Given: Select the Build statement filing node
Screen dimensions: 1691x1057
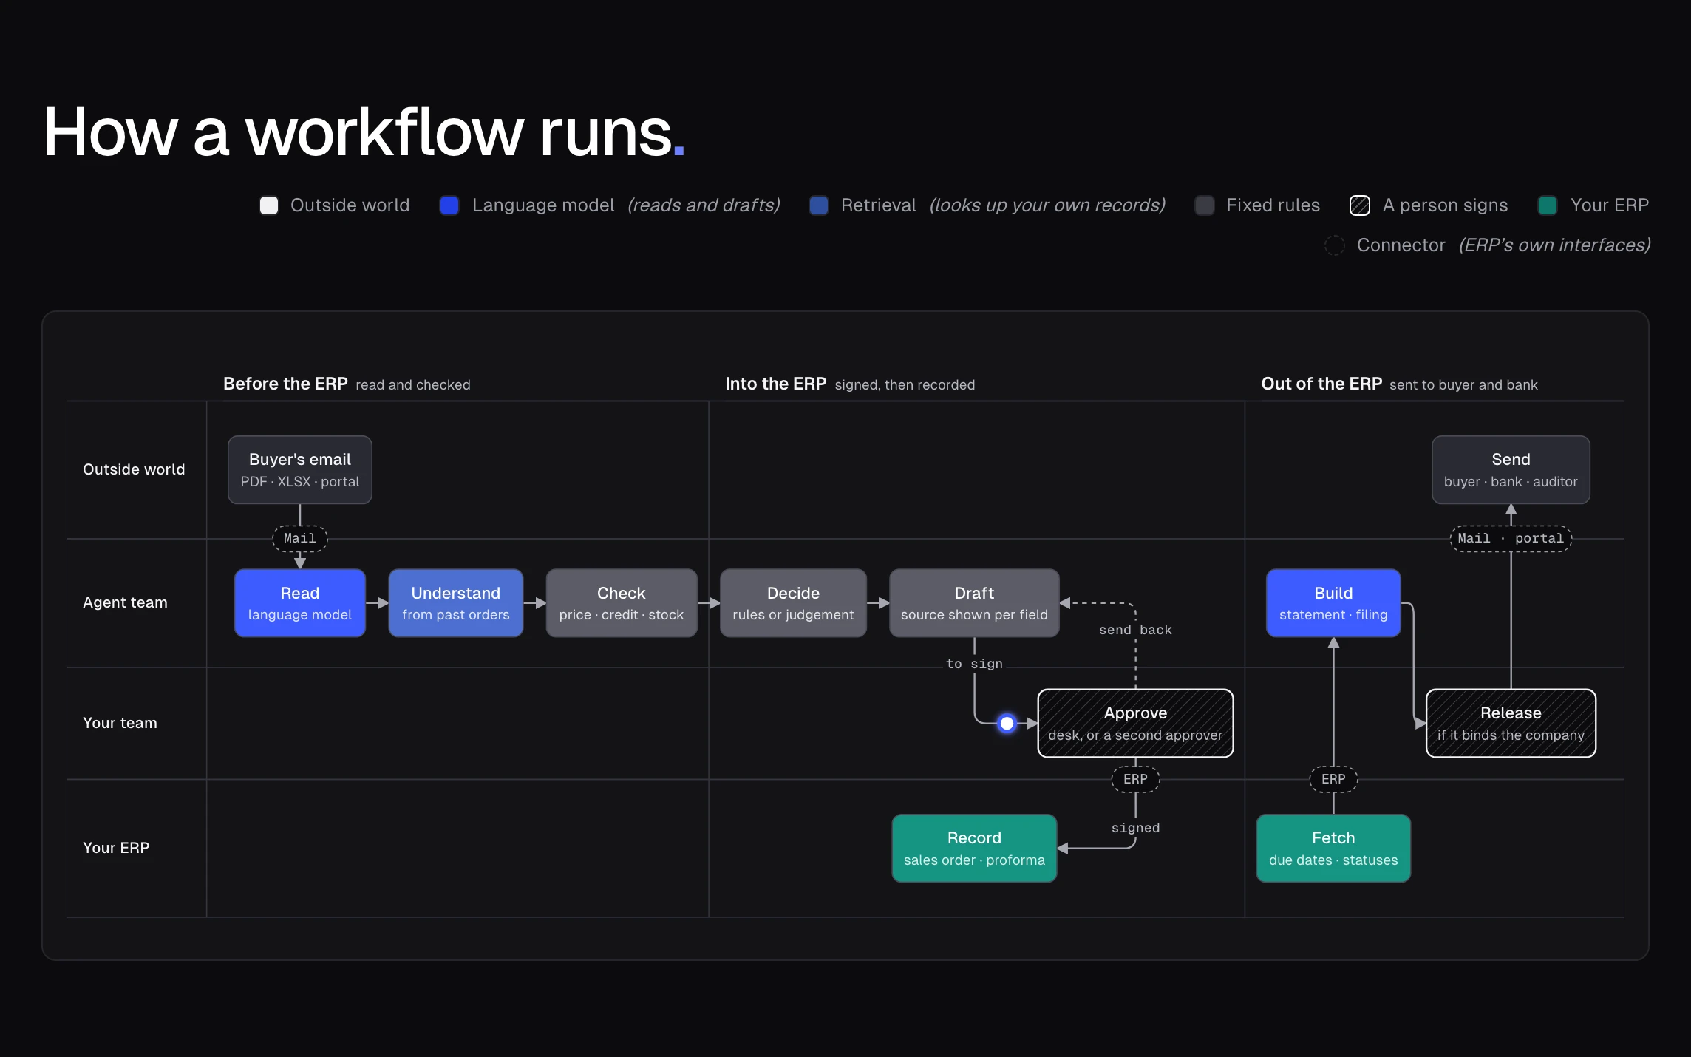Looking at the screenshot, I should point(1334,603).
